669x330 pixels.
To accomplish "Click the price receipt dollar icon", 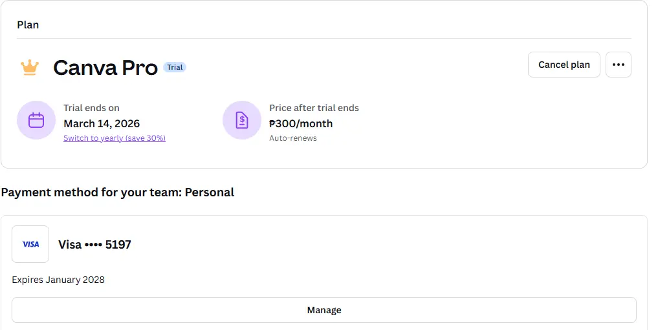I will click(242, 120).
